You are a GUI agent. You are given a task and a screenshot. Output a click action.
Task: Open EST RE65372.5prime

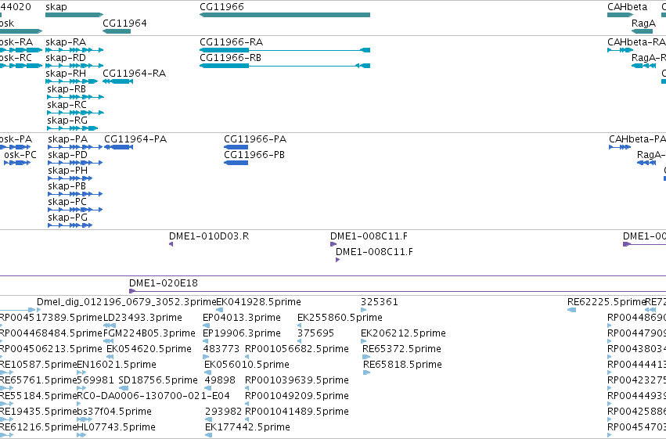pyautogui.click(x=366, y=357)
